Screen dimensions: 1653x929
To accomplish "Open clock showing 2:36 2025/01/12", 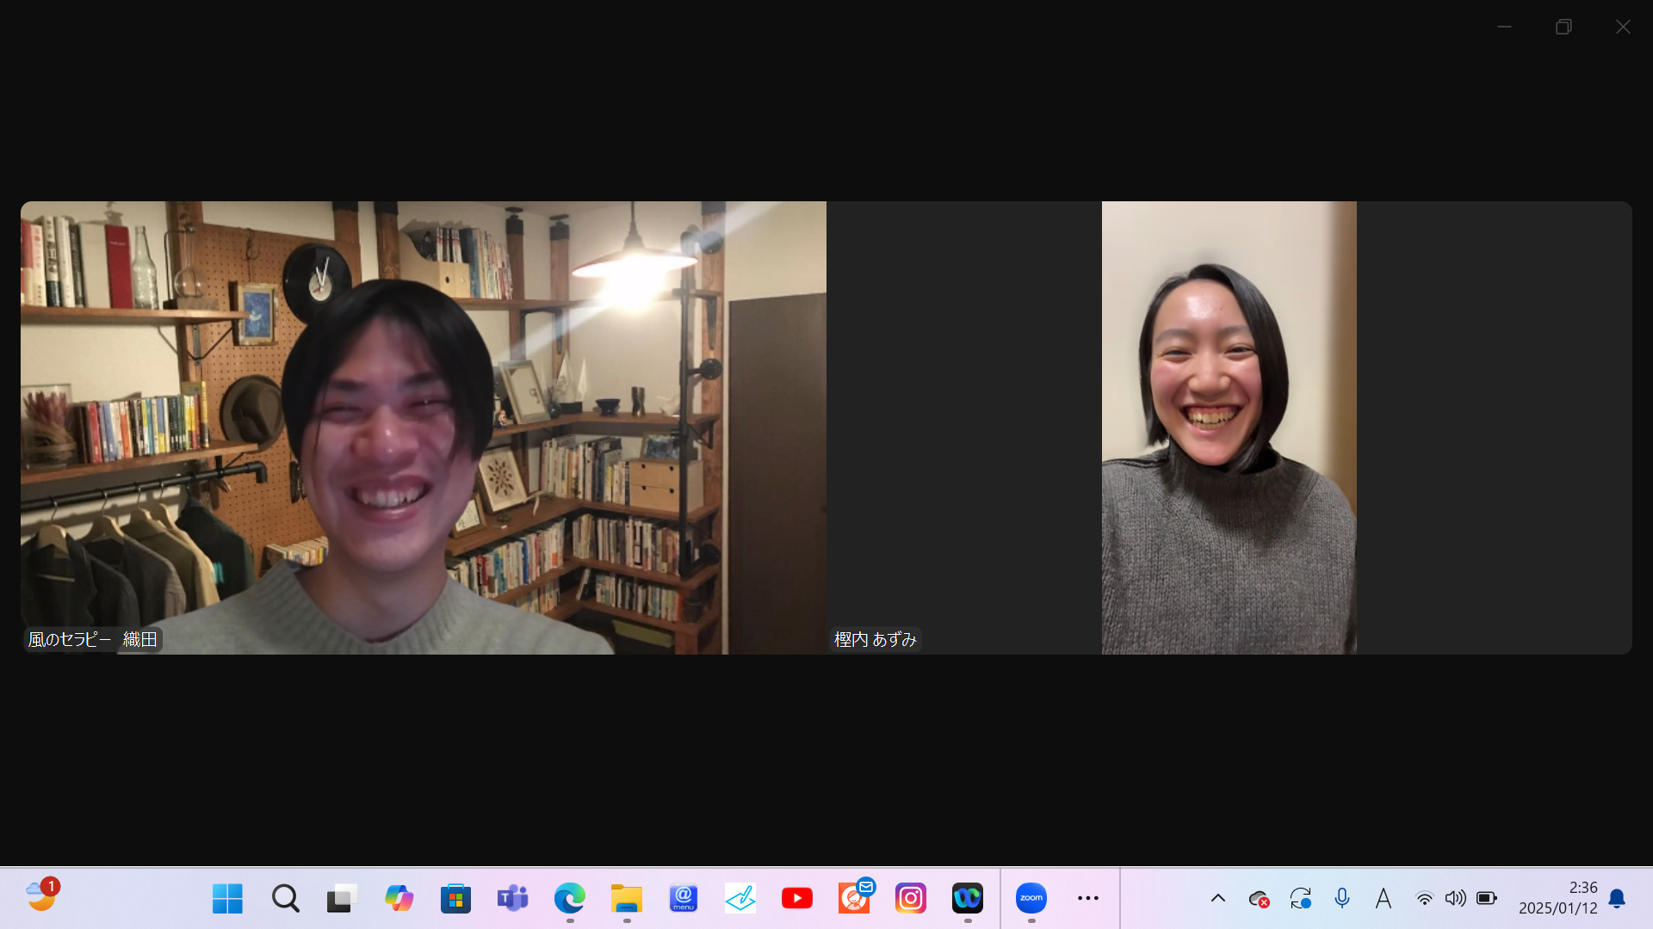I will pos(1557,898).
